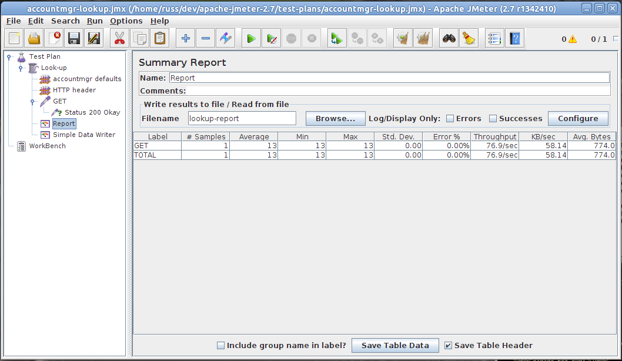This screenshot has height=361, width=622.
Task: Reset search with the yellow broom icon
Action: (x=469, y=38)
